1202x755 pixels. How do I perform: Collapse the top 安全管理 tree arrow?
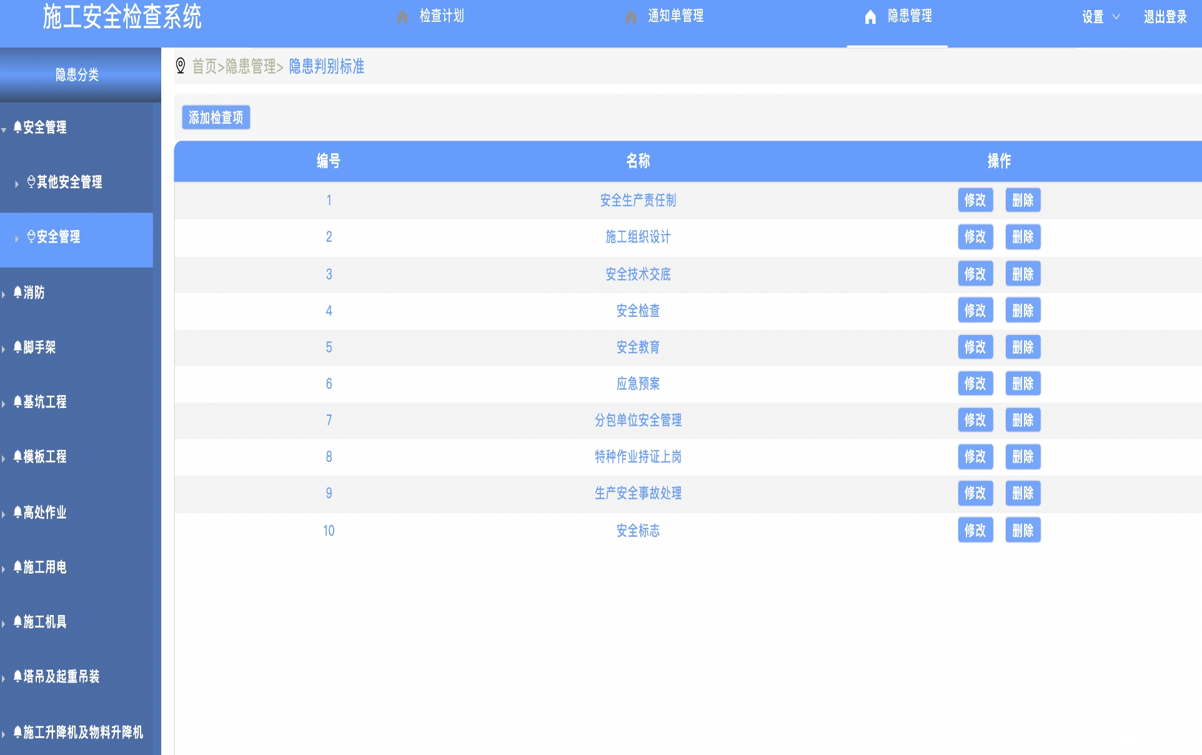[4, 129]
